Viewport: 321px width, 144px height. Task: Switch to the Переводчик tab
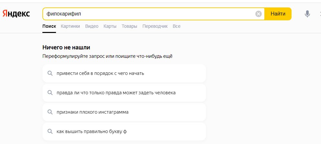(155, 26)
